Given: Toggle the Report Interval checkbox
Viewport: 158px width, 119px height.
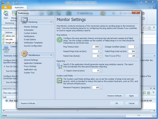Looking at the screenshot, I should point(65,70).
